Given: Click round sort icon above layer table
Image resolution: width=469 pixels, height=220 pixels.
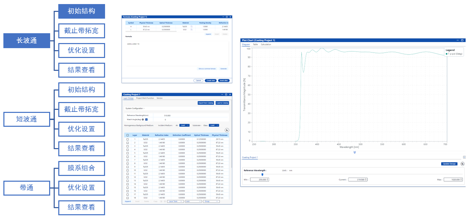Looking at the screenshot, I should pos(227,130).
